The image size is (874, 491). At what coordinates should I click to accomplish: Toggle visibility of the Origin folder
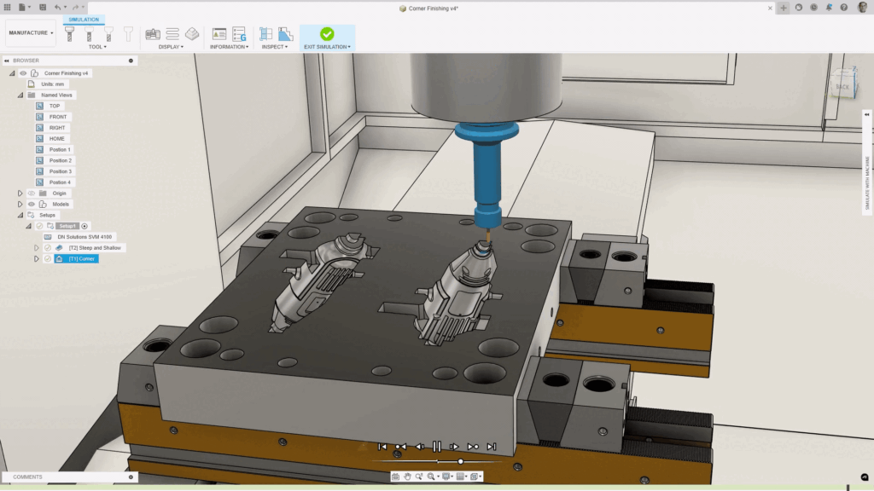(32, 194)
